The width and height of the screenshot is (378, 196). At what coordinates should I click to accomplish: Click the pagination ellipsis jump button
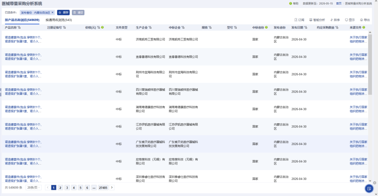coord(94,188)
